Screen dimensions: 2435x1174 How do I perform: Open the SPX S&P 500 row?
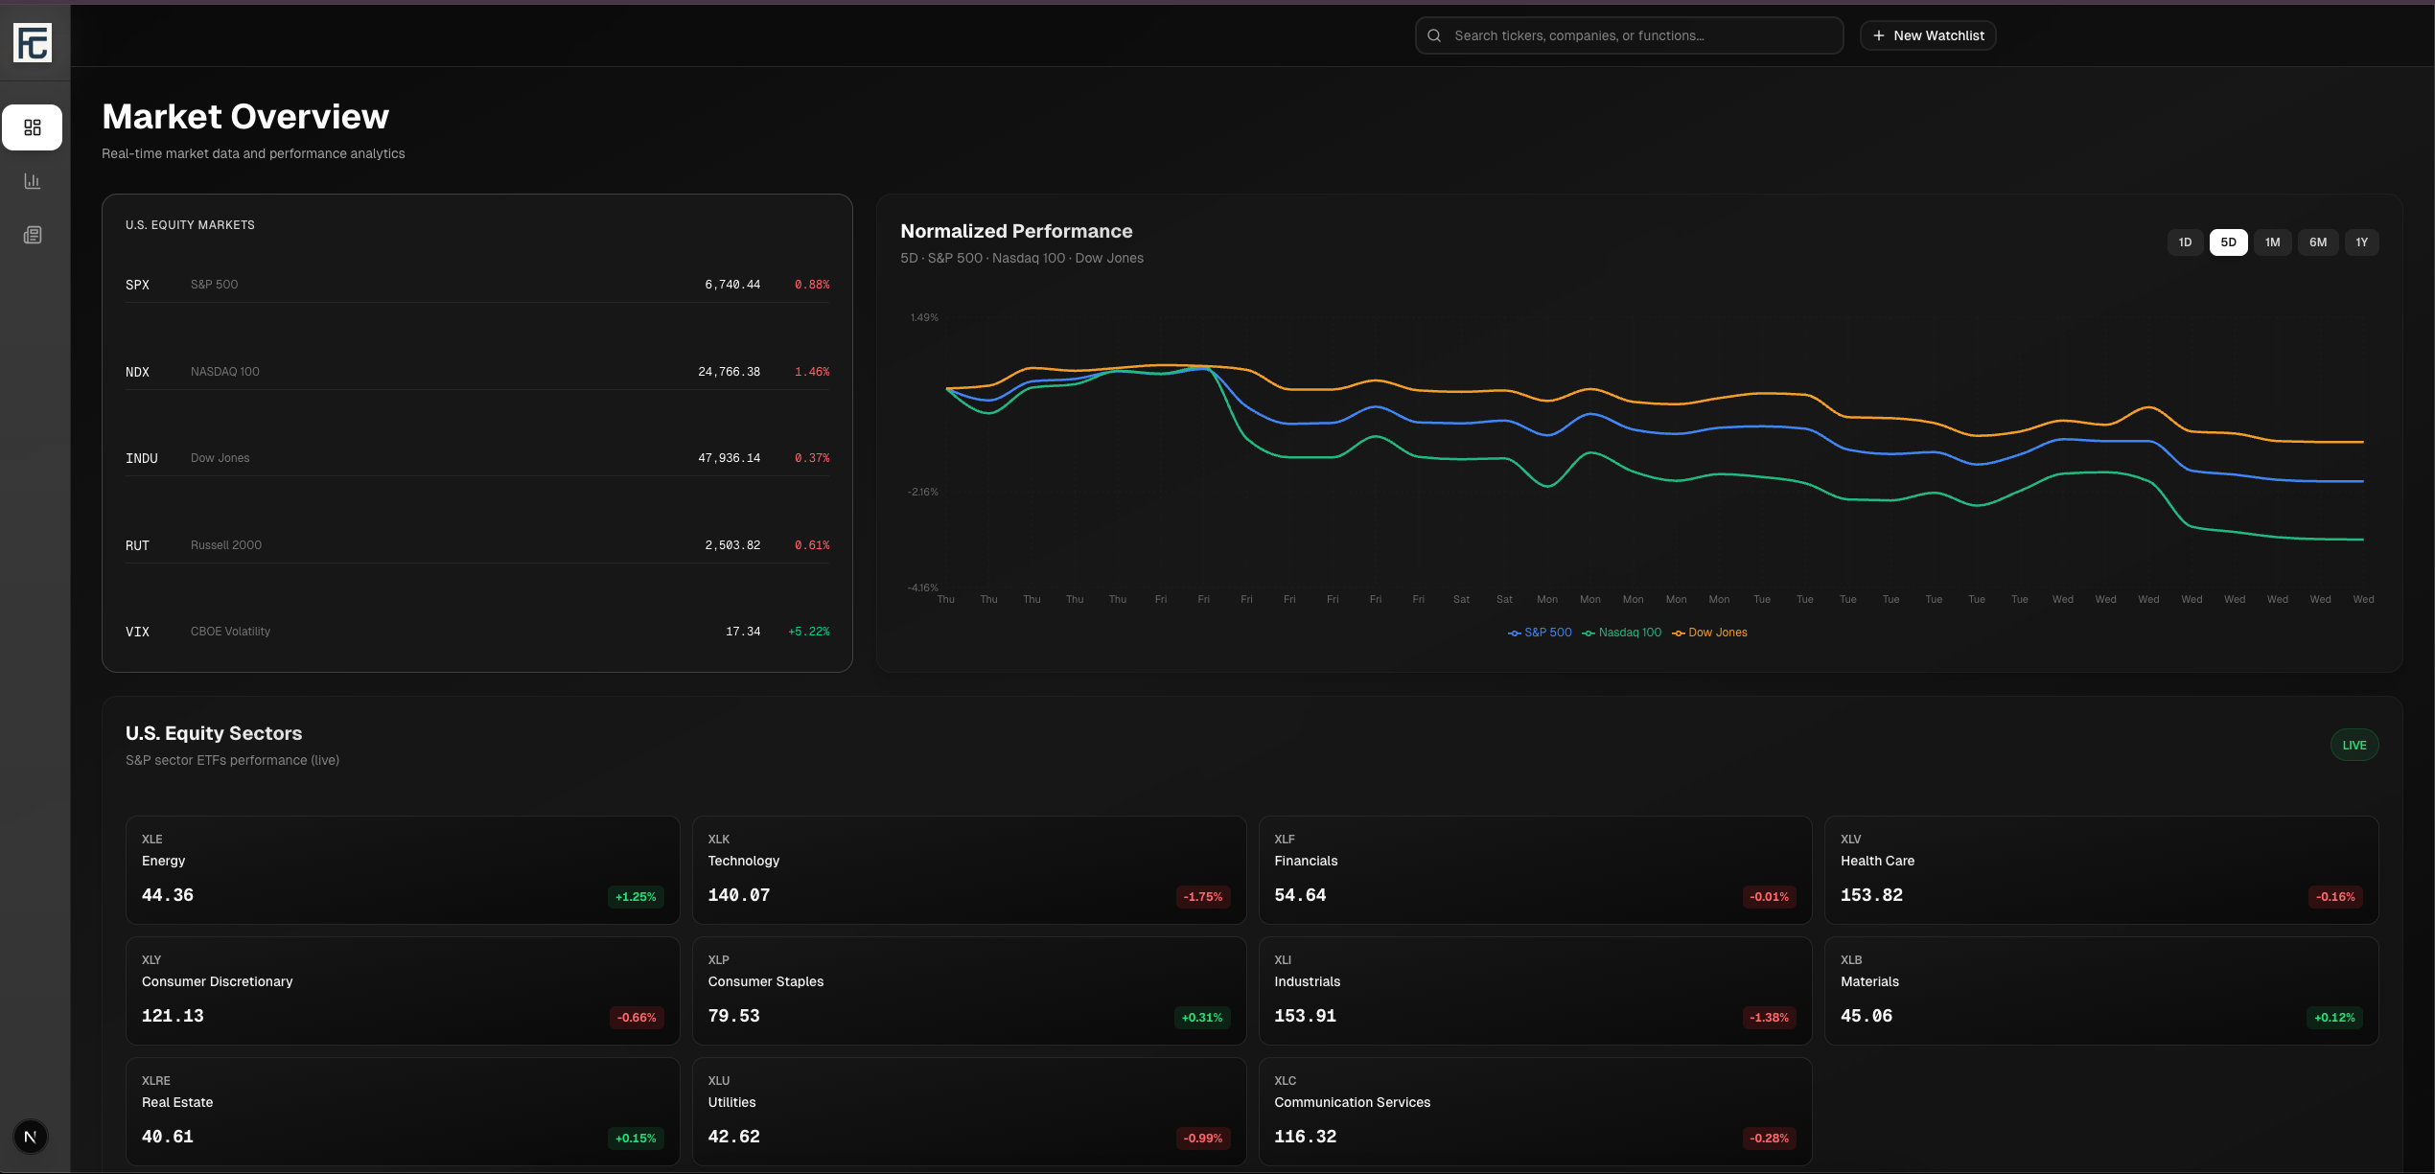tap(476, 285)
